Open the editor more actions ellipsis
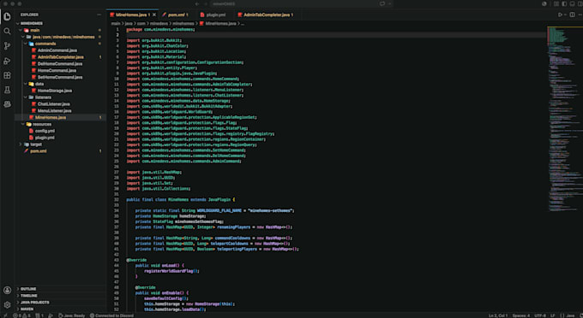The height and width of the screenshot is (318, 583). click(580, 15)
